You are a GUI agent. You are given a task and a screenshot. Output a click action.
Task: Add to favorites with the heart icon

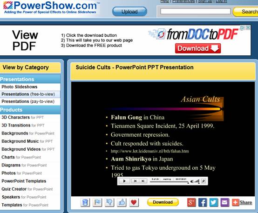(x=134, y=202)
